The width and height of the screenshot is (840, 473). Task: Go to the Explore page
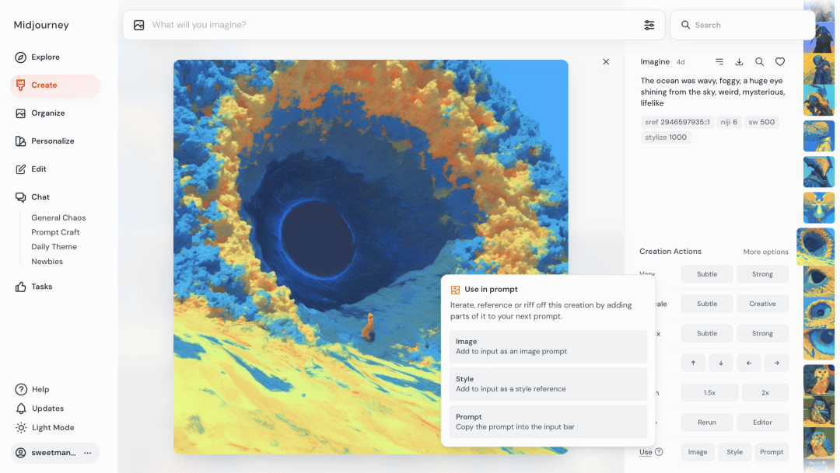(x=45, y=57)
